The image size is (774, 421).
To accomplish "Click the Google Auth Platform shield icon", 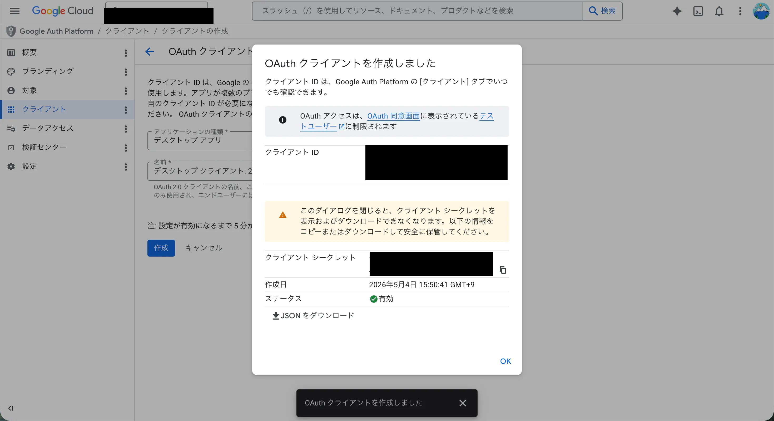I will point(11,31).
